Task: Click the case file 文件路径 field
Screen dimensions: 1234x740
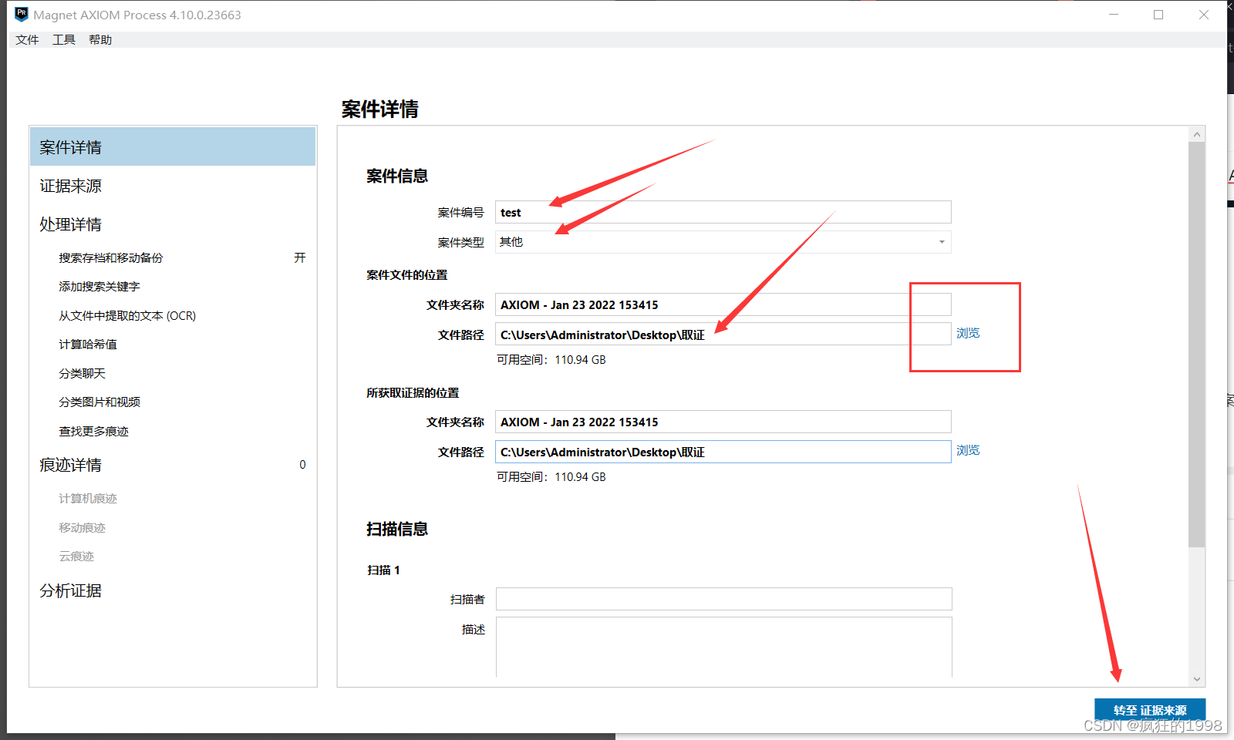Action: click(x=723, y=335)
